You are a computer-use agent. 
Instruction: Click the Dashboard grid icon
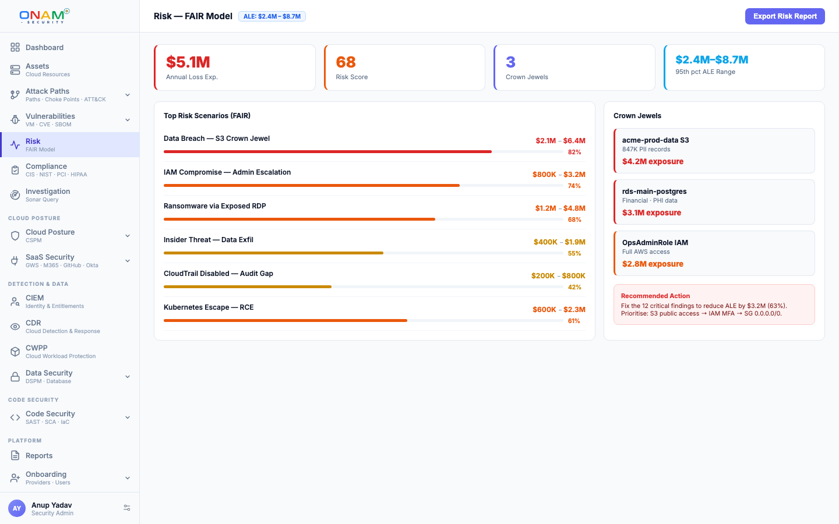(x=15, y=47)
